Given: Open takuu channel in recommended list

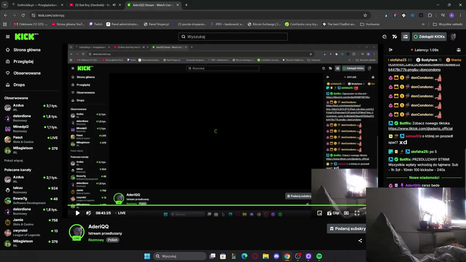Looking at the screenshot, I should 31,190.
